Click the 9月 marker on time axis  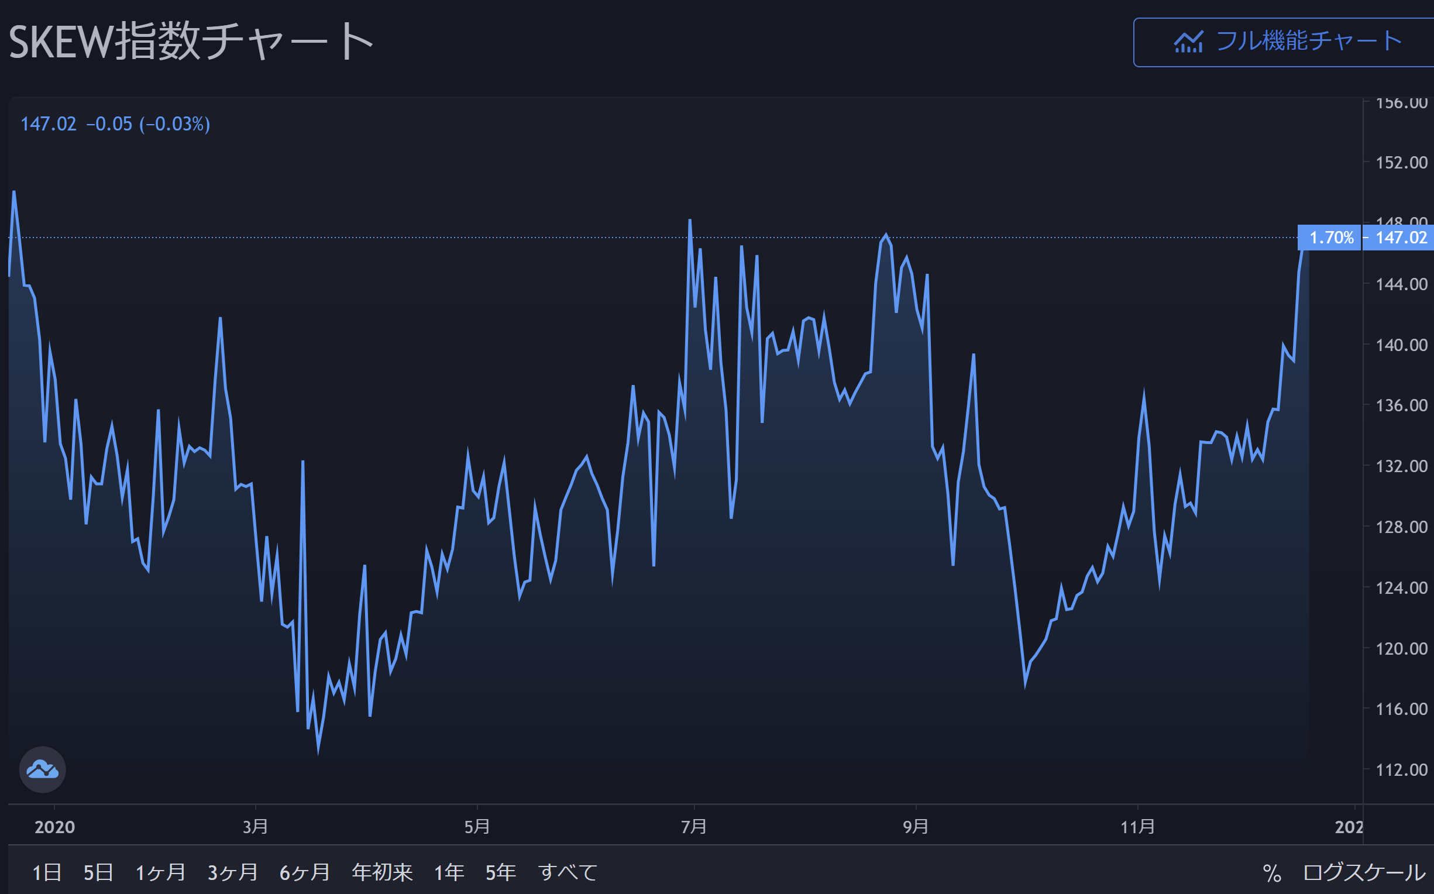[x=916, y=827]
